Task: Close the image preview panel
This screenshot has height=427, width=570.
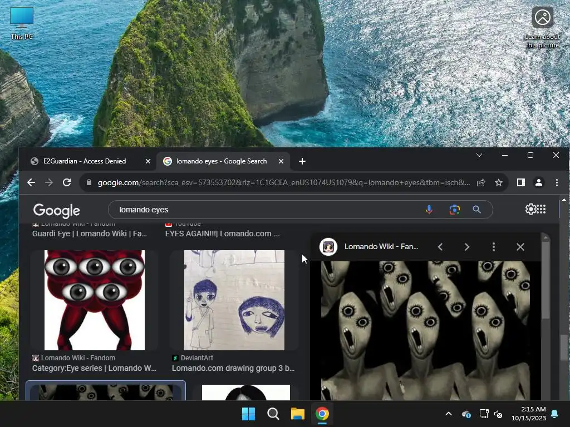Action: pyautogui.click(x=520, y=247)
